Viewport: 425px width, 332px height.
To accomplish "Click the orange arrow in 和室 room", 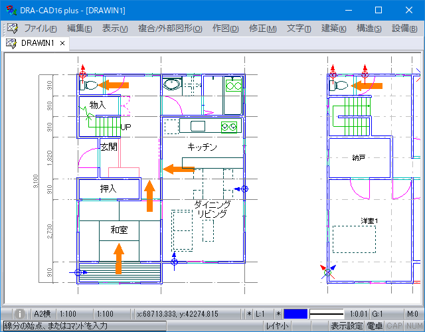I will point(119,259).
